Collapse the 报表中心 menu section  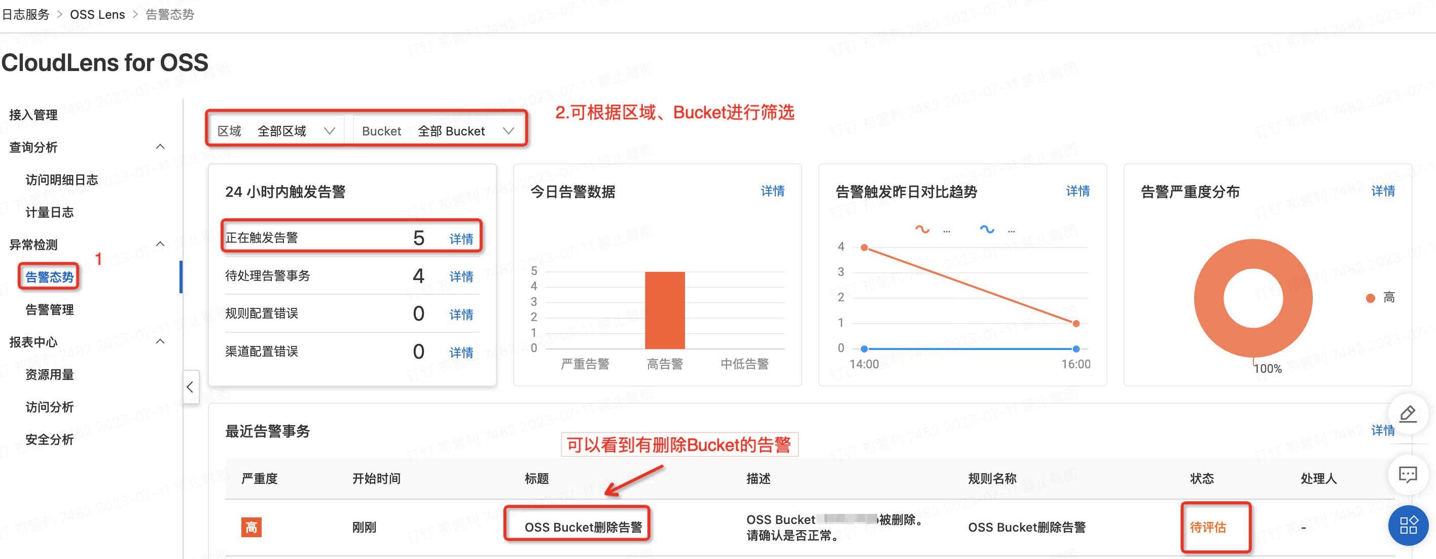(160, 341)
